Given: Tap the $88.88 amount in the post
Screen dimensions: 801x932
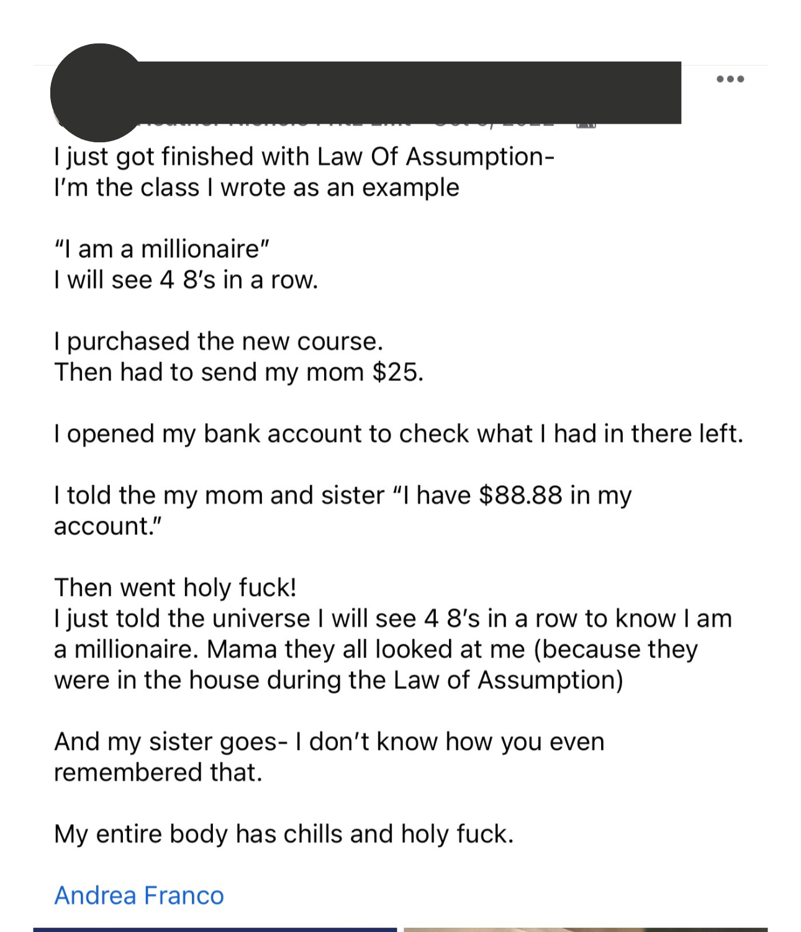Looking at the screenshot, I should tap(520, 495).
